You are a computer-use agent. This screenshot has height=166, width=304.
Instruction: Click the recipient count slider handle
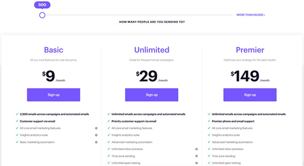(42, 15)
